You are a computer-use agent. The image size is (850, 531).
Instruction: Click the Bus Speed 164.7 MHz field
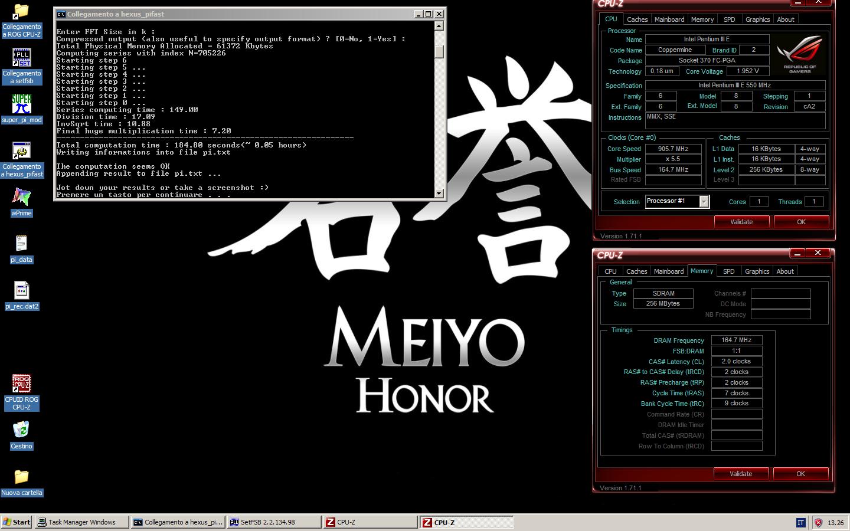(x=674, y=169)
